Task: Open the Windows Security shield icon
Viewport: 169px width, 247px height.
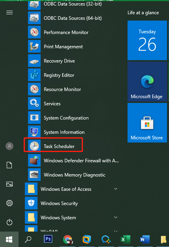Action: click(x=31, y=203)
